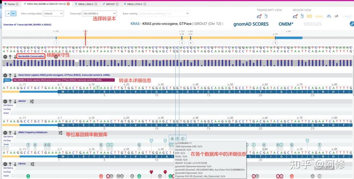Open Allele Frequency Databases filter settings icon
The image size is (354, 179).
pyautogui.click(x=60, y=133)
